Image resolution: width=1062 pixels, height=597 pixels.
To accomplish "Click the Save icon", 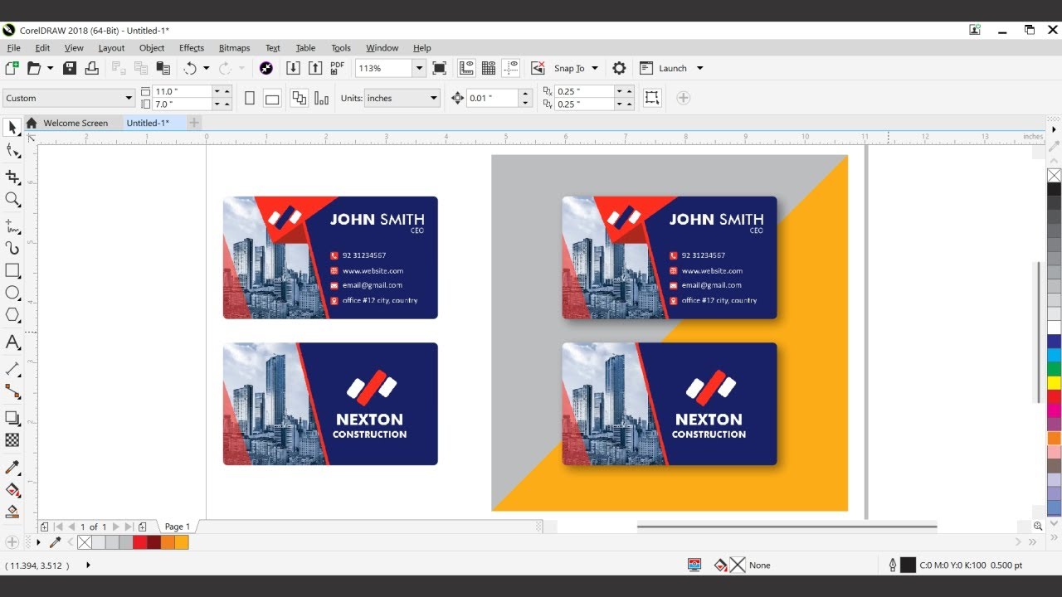I will [70, 68].
